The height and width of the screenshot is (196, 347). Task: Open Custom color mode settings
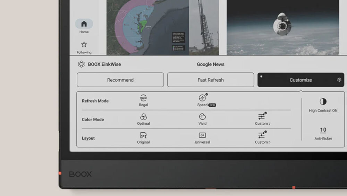262,119
